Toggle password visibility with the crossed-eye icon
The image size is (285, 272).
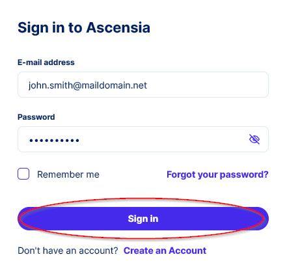pyautogui.click(x=254, y=139)
